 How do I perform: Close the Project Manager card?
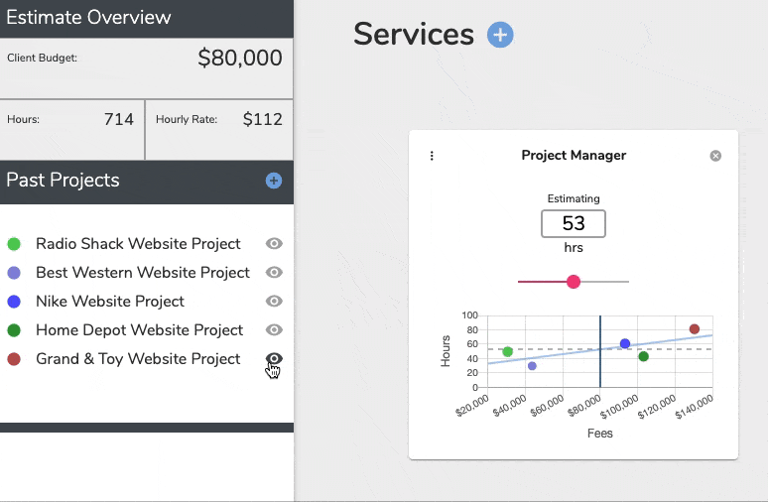[715, 156]
